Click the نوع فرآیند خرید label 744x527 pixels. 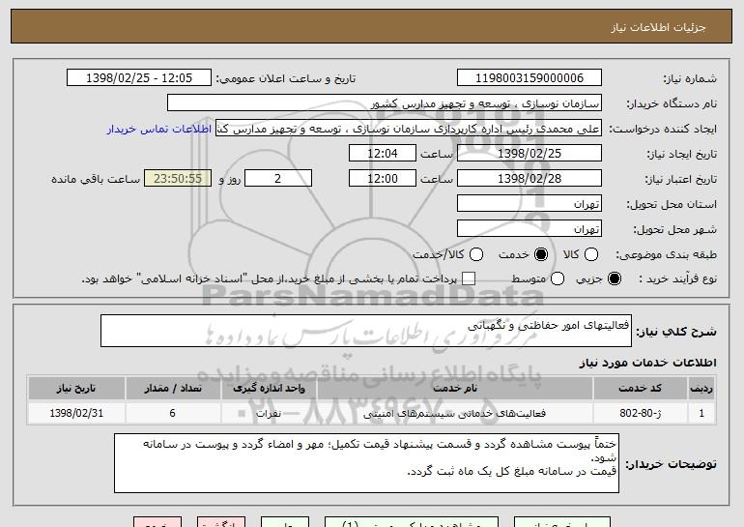pyautogui.click(x=677, y=279)
